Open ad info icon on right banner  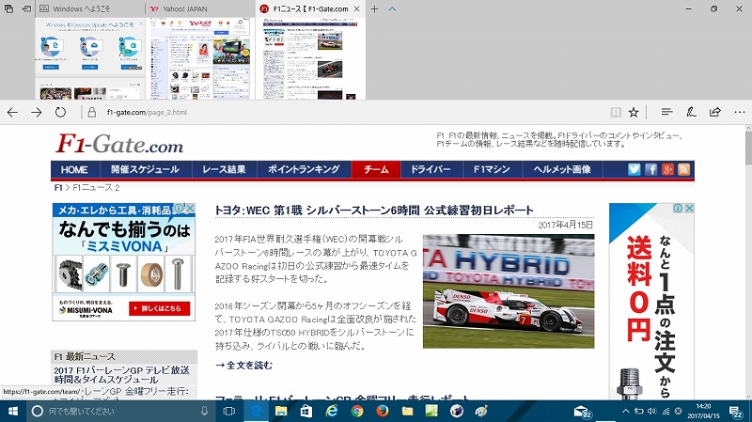point(678,208)
